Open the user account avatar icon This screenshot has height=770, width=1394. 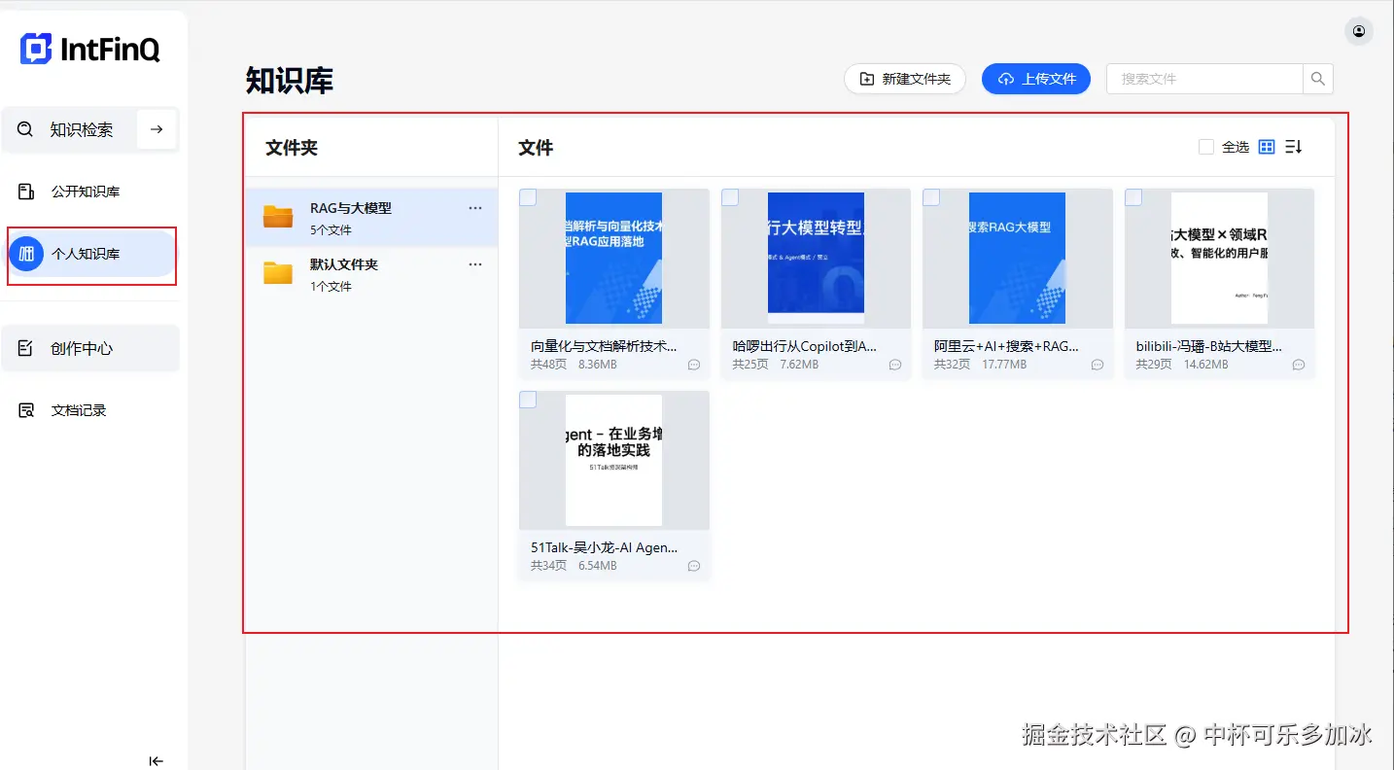coord(1358,31)
